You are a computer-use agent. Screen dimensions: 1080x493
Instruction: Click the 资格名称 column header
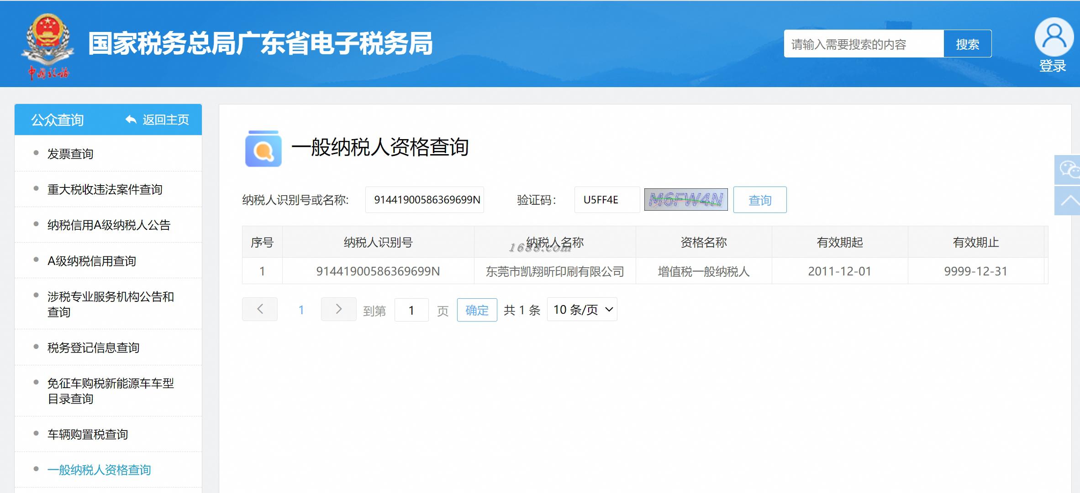(x=704, y=242)
